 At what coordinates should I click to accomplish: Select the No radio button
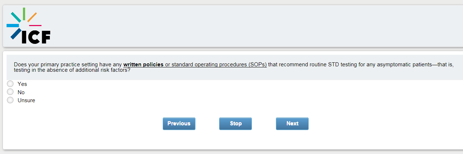click(10, 92)
